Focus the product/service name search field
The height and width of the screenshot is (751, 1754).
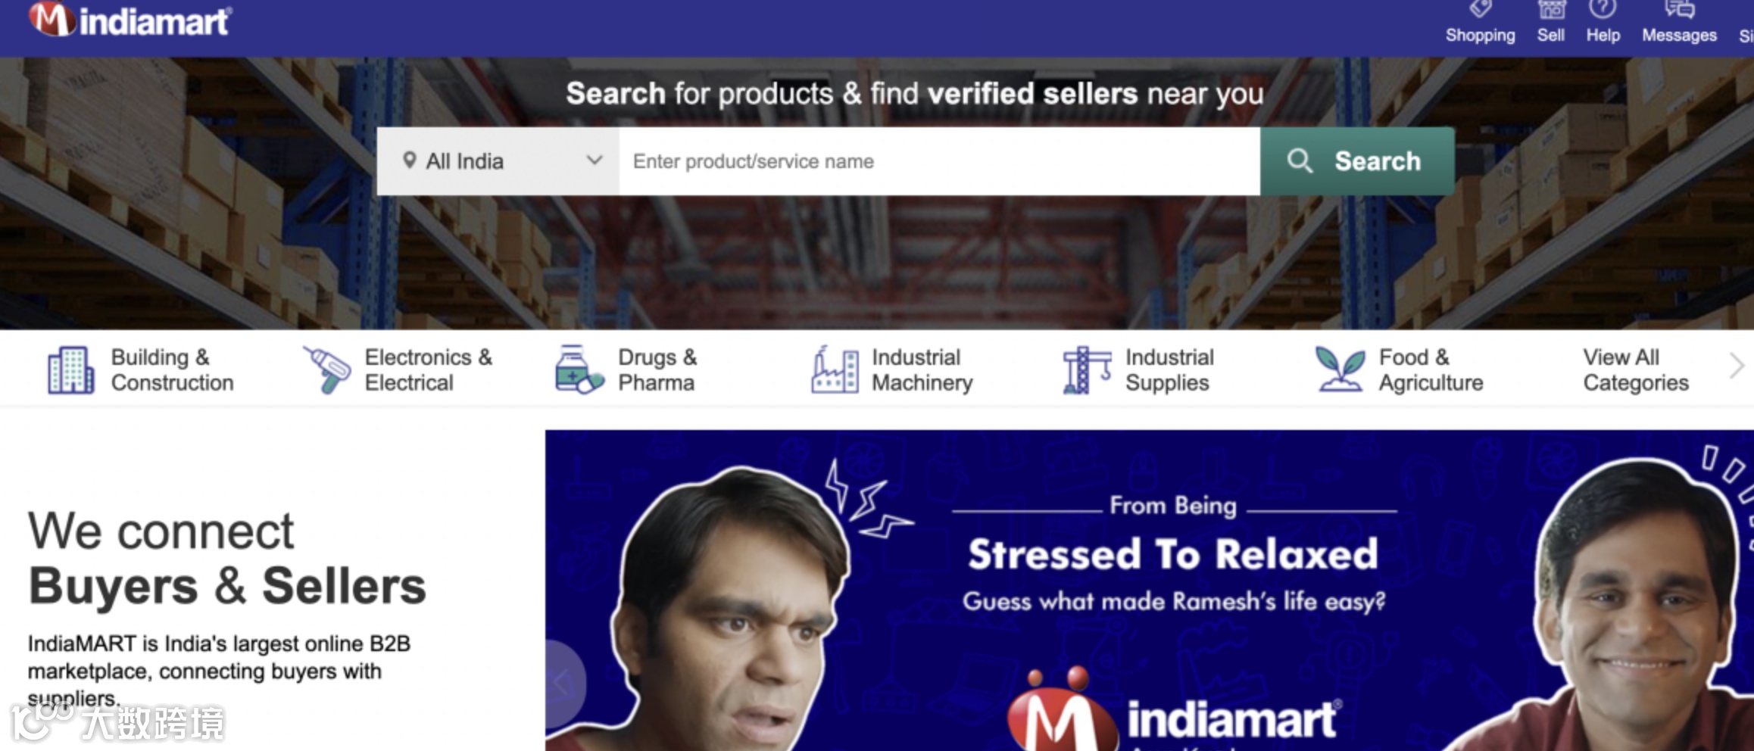click(x=939, y=161)
